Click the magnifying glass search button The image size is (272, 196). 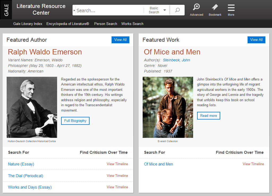point(177,10)
